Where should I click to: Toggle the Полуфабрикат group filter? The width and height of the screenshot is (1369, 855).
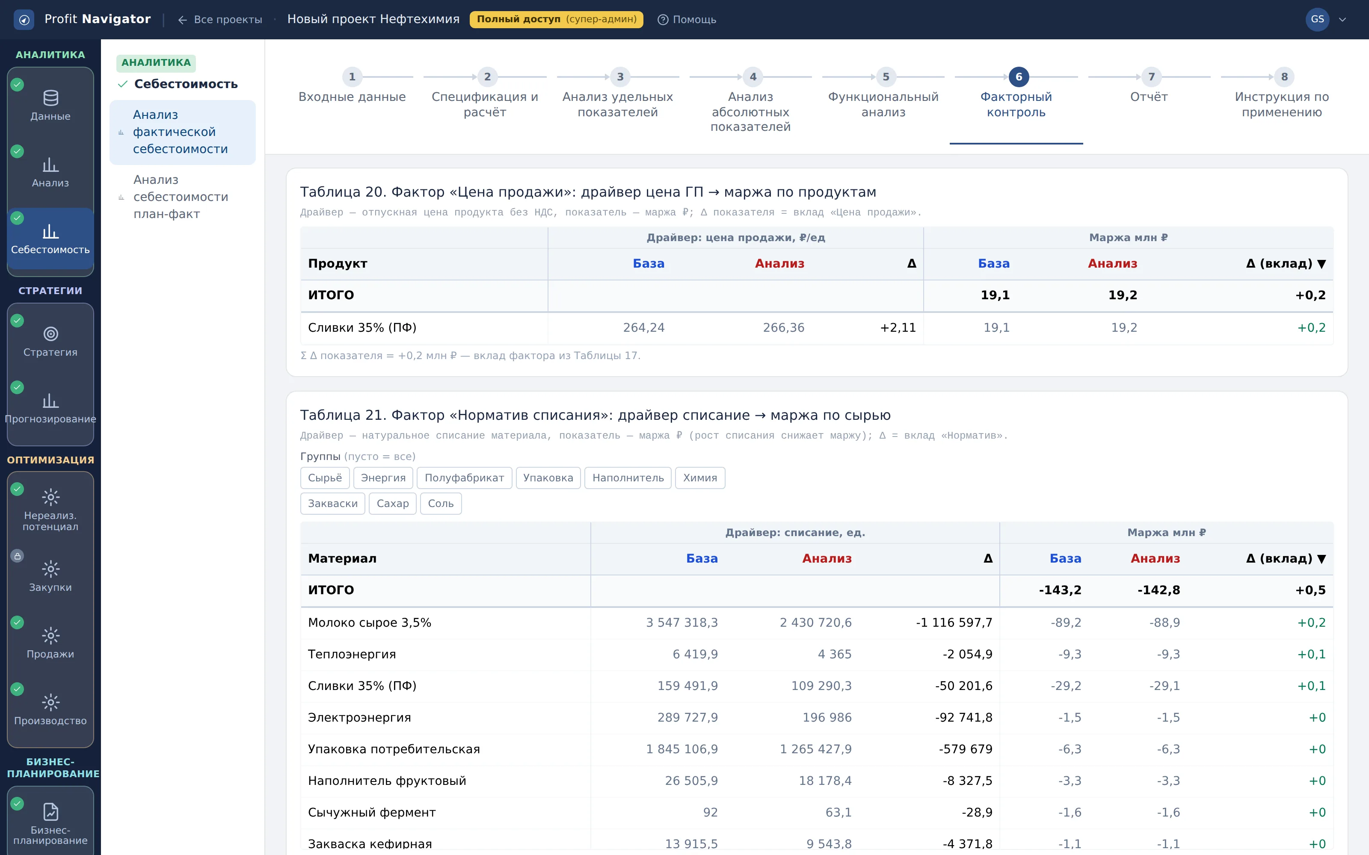pos(465,478)
